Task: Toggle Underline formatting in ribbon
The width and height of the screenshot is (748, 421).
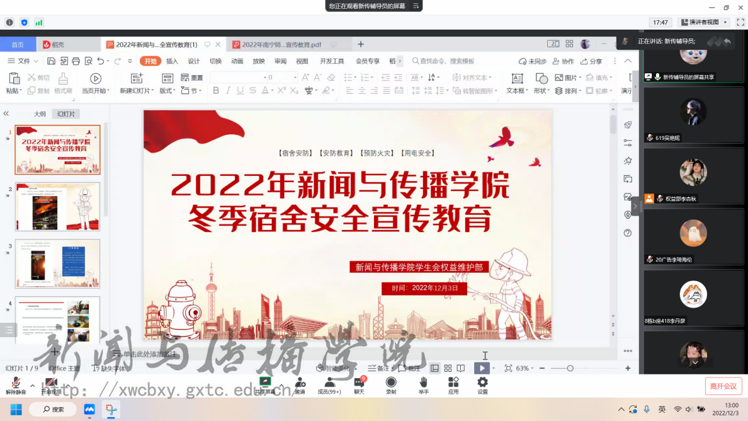Action: [x=240, y=90]
